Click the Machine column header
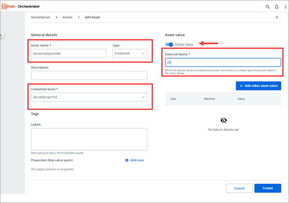The height and width of the screenshot is (203, 289). pyautogui.click(x=209, y=99)
